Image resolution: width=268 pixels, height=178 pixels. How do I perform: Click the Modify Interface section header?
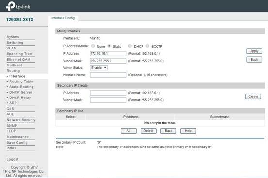pos(160,31)
